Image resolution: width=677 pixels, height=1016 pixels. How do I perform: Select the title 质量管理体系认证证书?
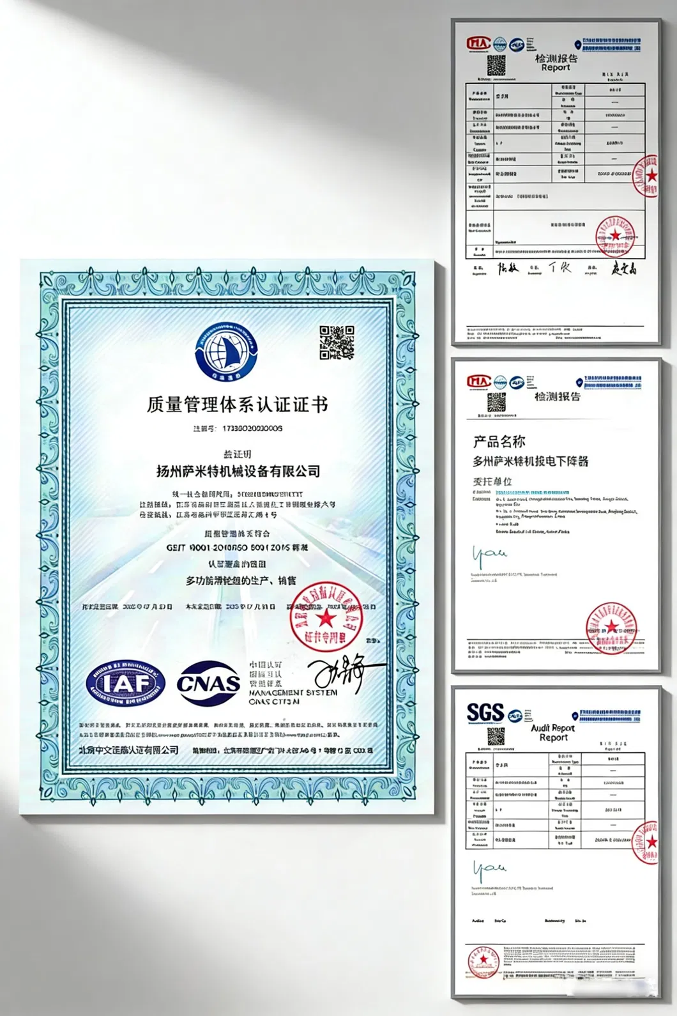click(237, 404)
